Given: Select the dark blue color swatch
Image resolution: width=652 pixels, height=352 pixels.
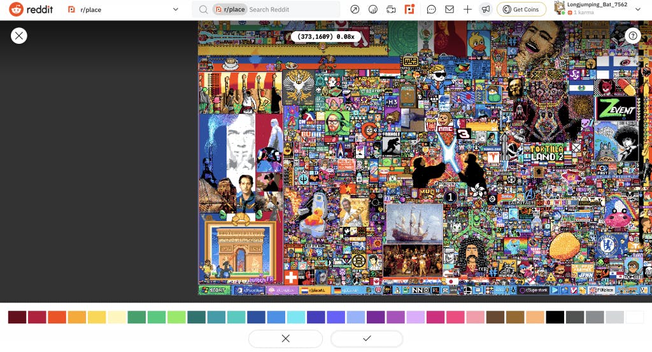Looking at the screenshot, I should point(256,317).
